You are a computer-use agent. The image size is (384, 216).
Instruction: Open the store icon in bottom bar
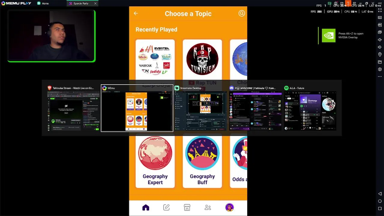point(187,208)
